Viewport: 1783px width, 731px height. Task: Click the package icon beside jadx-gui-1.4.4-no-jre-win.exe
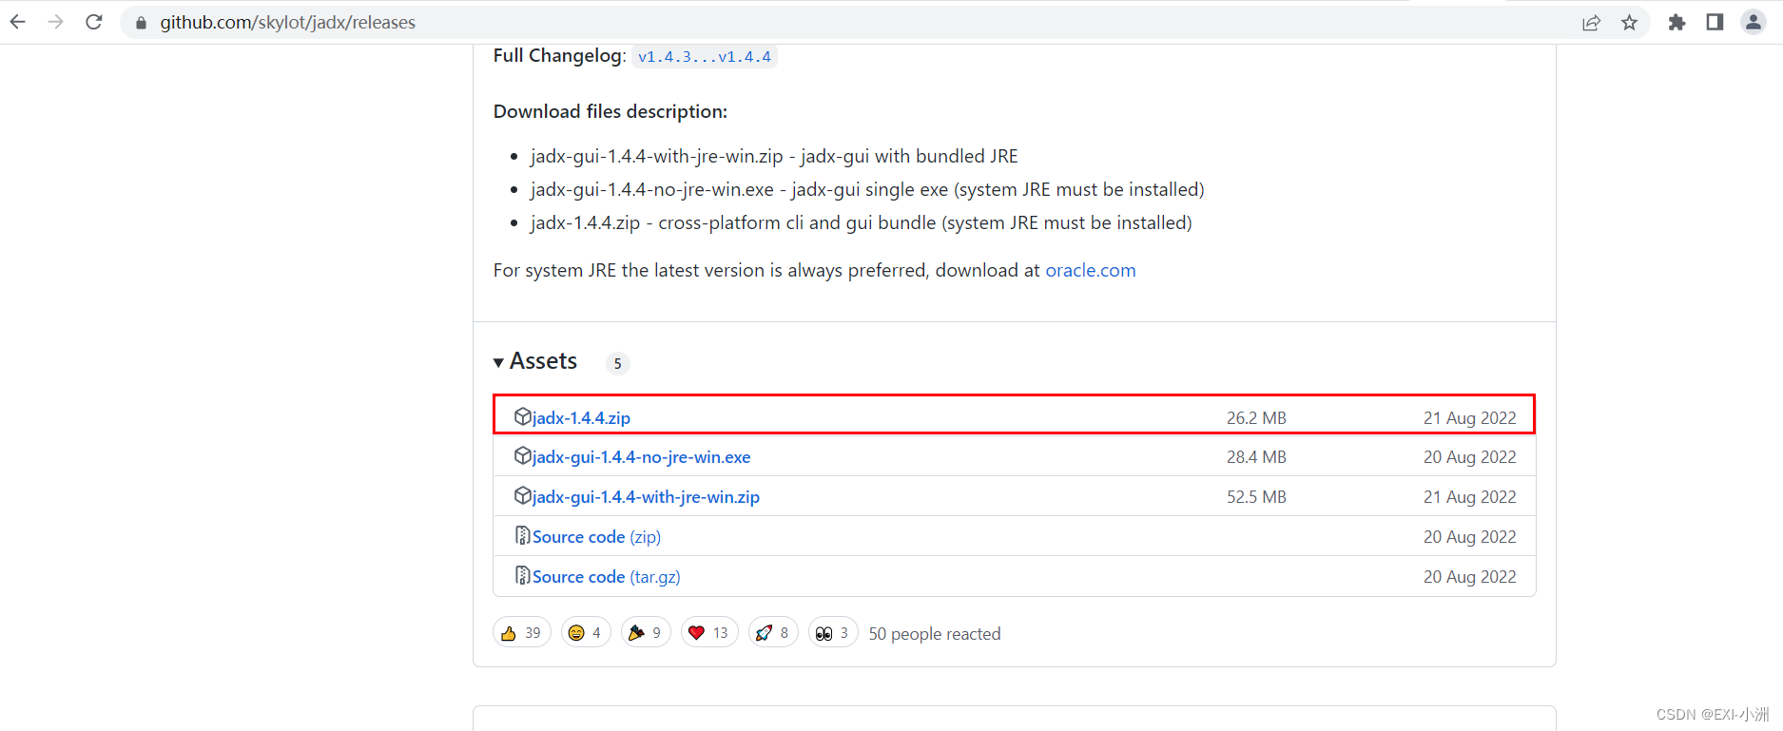[x=522, y=455]
